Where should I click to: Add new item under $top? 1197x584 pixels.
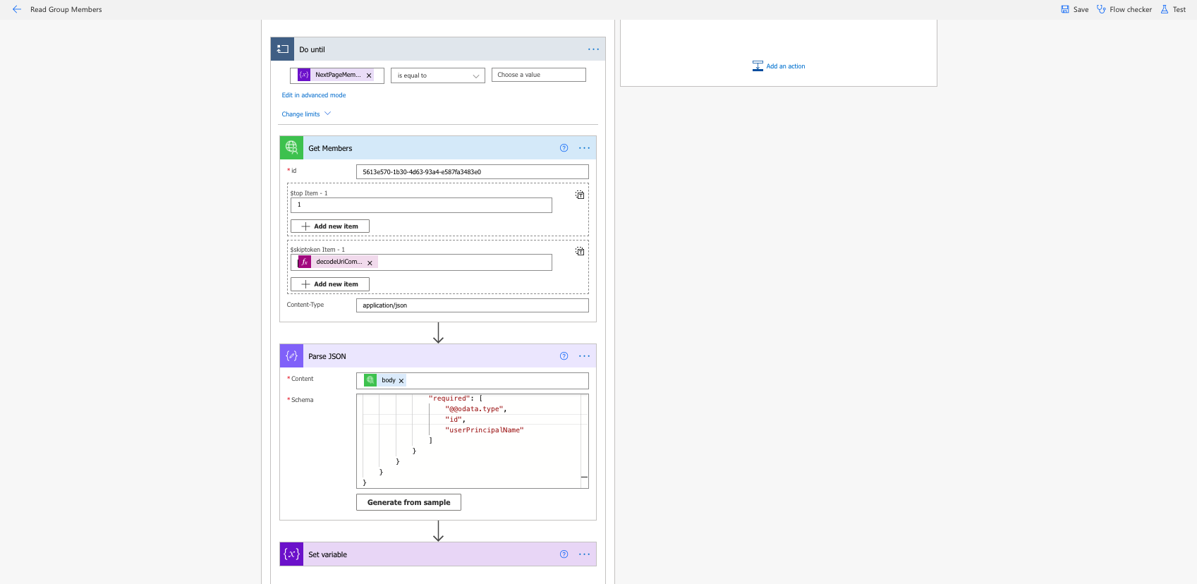point(330,226)
